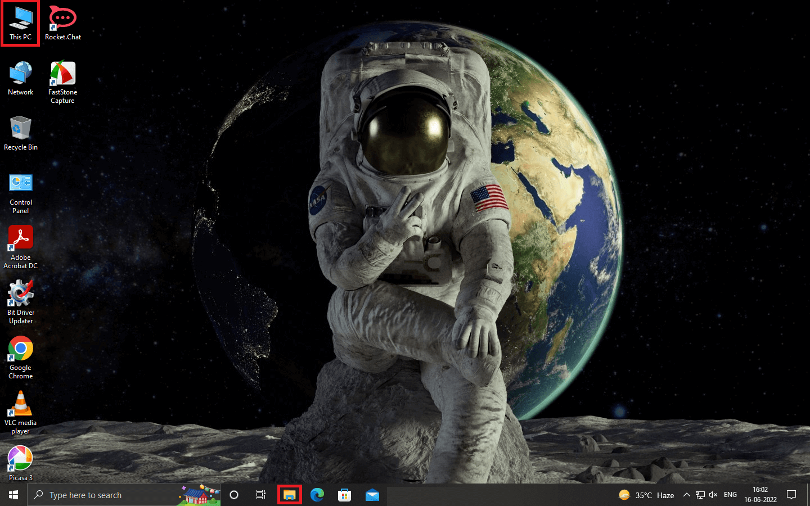Open VLC media player
Screen dimensions: 810x506
20,404
